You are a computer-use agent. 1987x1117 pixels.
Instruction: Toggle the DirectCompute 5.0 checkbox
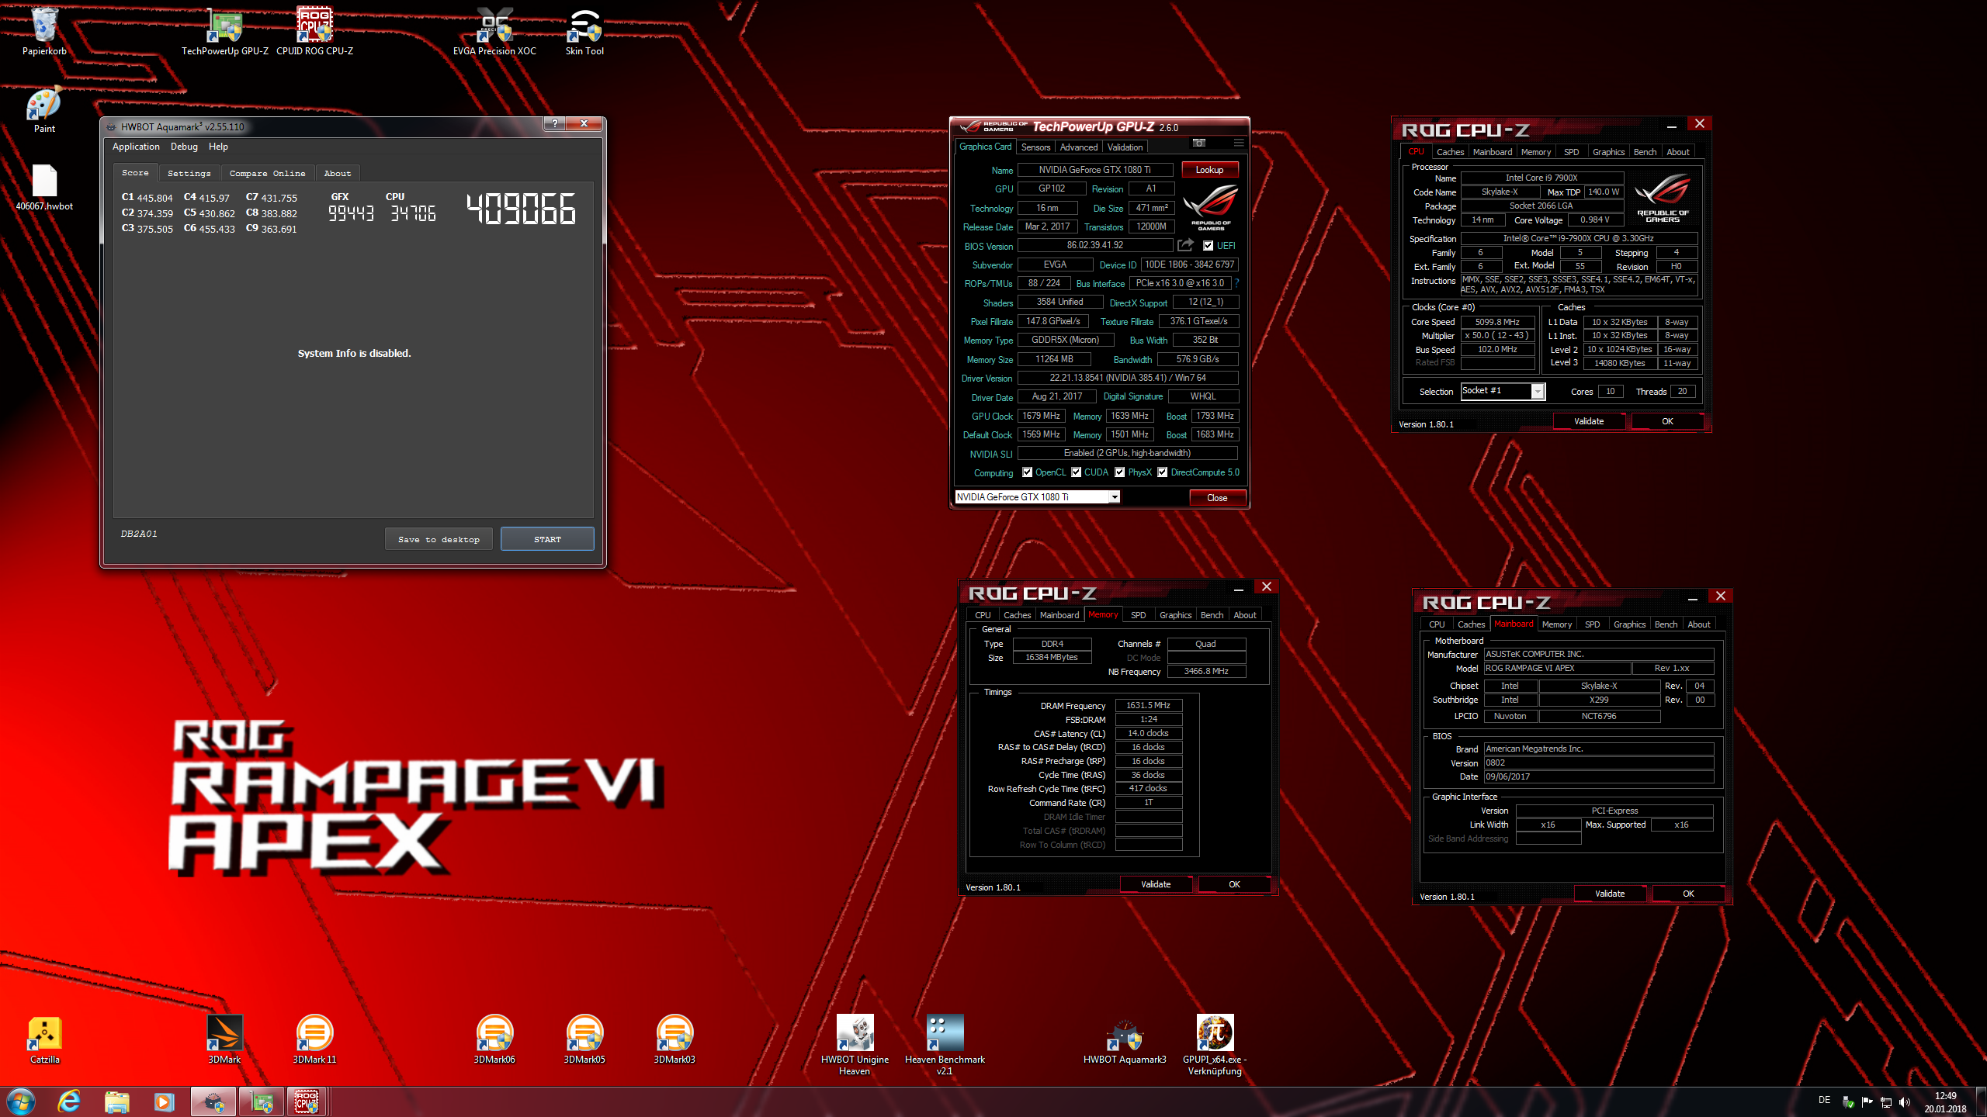point(1162,472)
